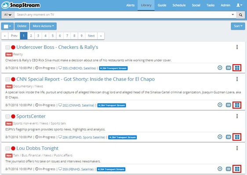Open the Lou Dobbs Tonight title link
Viewport: 247px width, 175px height.
click(x=37, y=148)
